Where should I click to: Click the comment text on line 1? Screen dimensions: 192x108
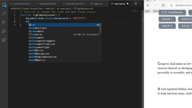(x=57, y=12)
